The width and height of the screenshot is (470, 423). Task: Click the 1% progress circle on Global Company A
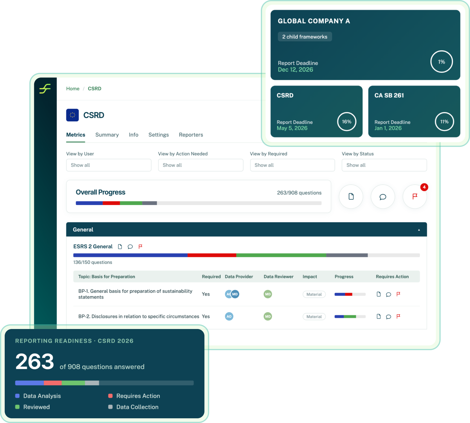[441, 62]
